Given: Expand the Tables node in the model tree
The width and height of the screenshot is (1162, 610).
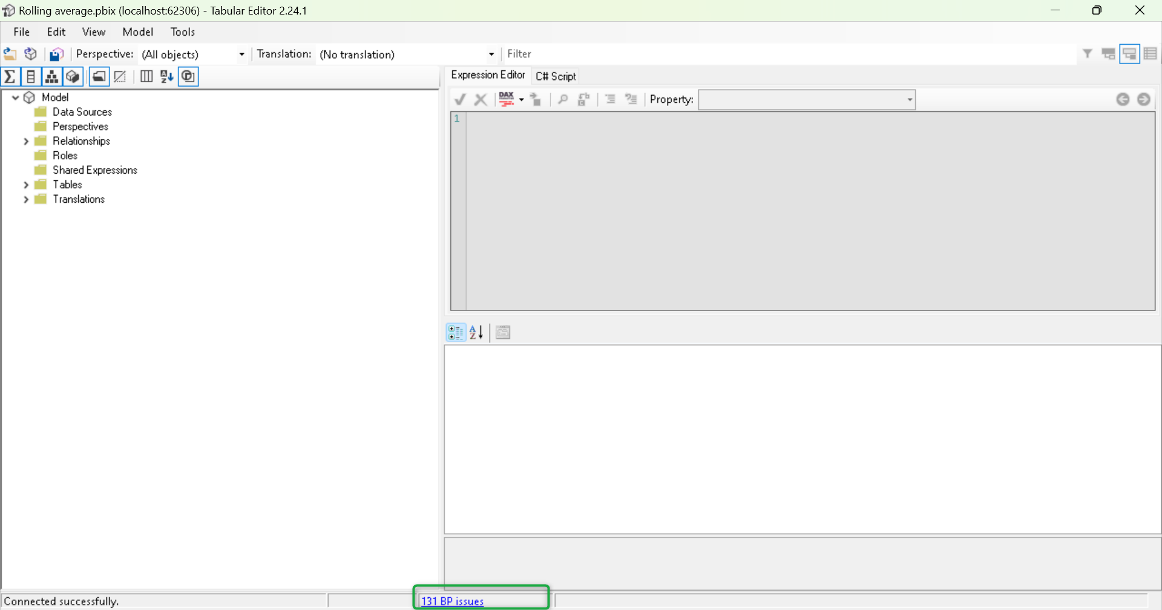Looking at the screenshot, I should pos(26,185).
